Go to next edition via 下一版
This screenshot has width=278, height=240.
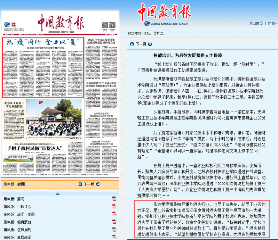(x=89, y=184)
